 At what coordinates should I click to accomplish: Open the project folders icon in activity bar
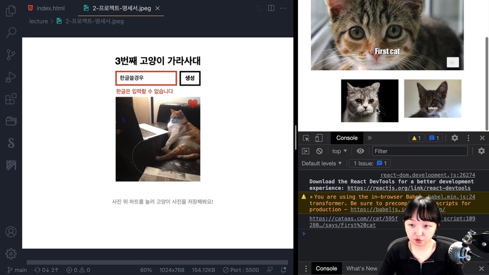[11, 121]
